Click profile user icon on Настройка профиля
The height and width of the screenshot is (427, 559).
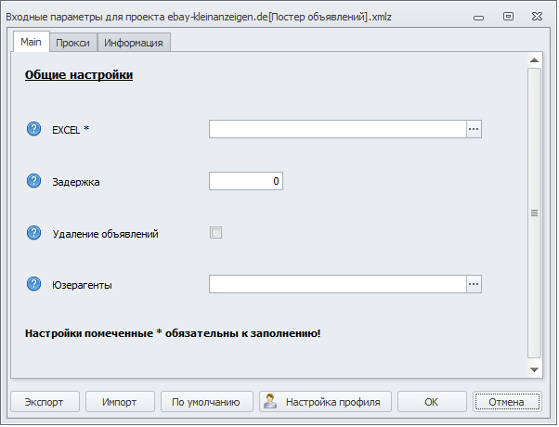[270, 401]
